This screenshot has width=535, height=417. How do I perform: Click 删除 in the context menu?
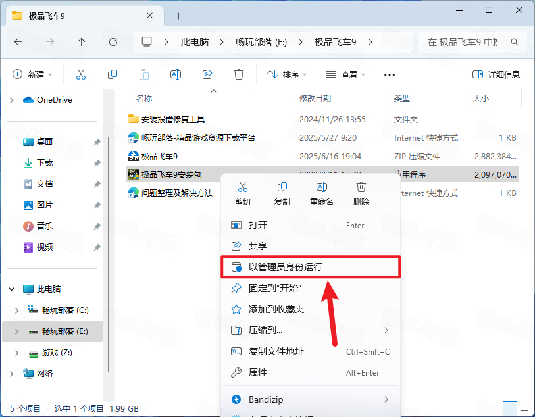pyautogui.click(x=361, y=193)
